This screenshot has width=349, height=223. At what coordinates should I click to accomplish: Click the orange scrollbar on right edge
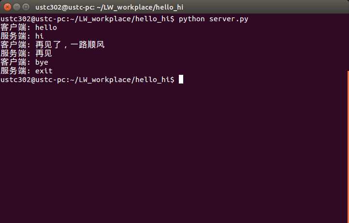pyautogui.click(x=348, y=147)
